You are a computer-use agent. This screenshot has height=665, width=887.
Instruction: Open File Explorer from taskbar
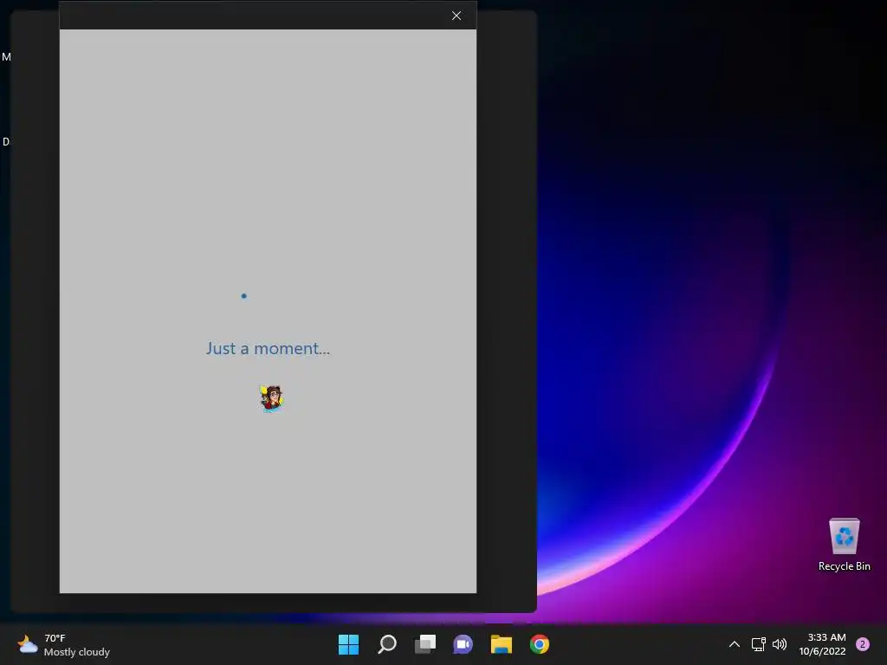pos(502,644)
